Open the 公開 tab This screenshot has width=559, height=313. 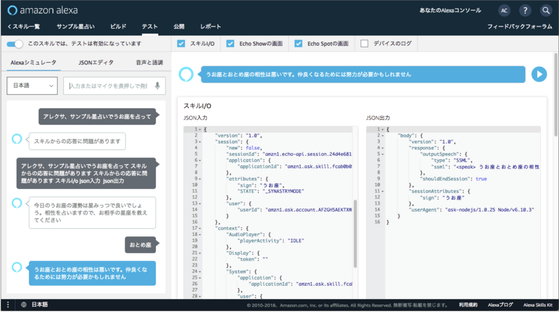click(x=179, y=27)
